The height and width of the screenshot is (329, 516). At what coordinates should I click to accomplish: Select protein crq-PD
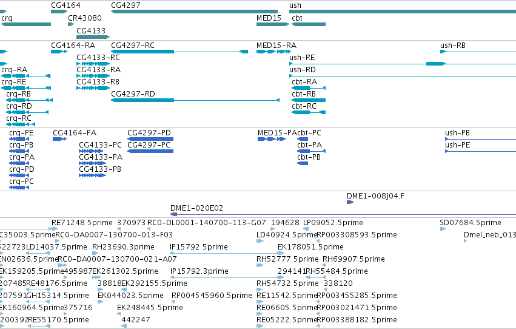[22, 169]
